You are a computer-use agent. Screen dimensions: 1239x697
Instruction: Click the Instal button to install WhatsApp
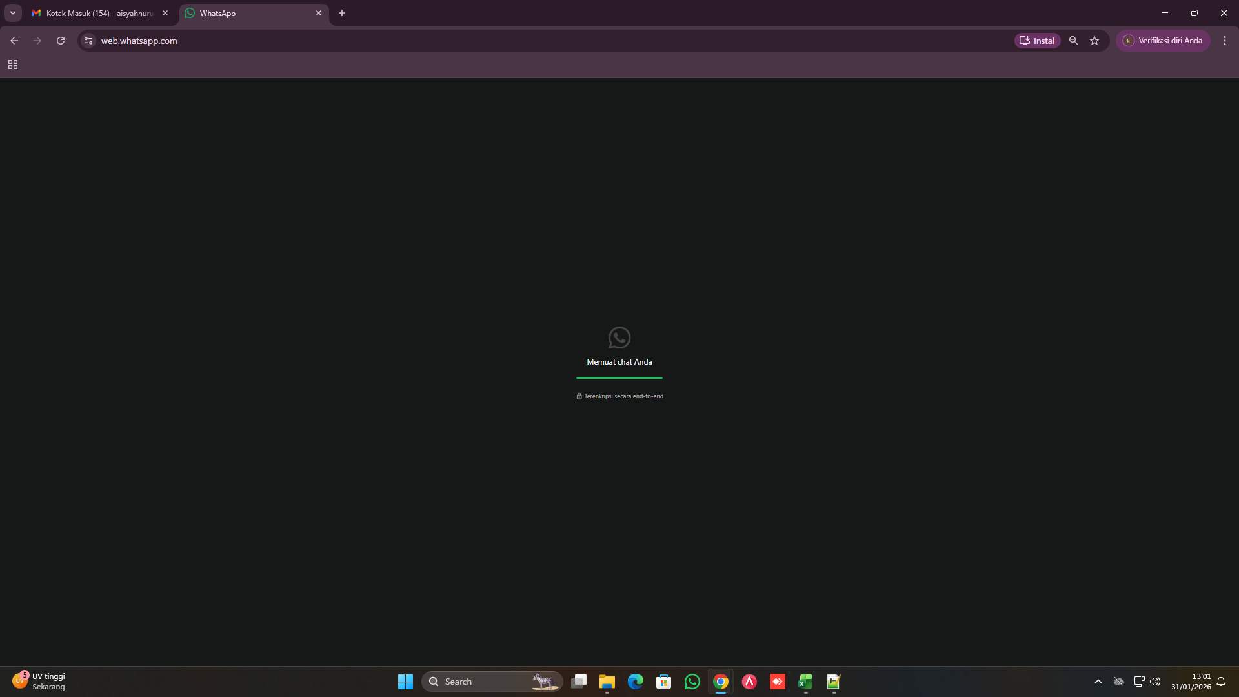coord(1037,40)
